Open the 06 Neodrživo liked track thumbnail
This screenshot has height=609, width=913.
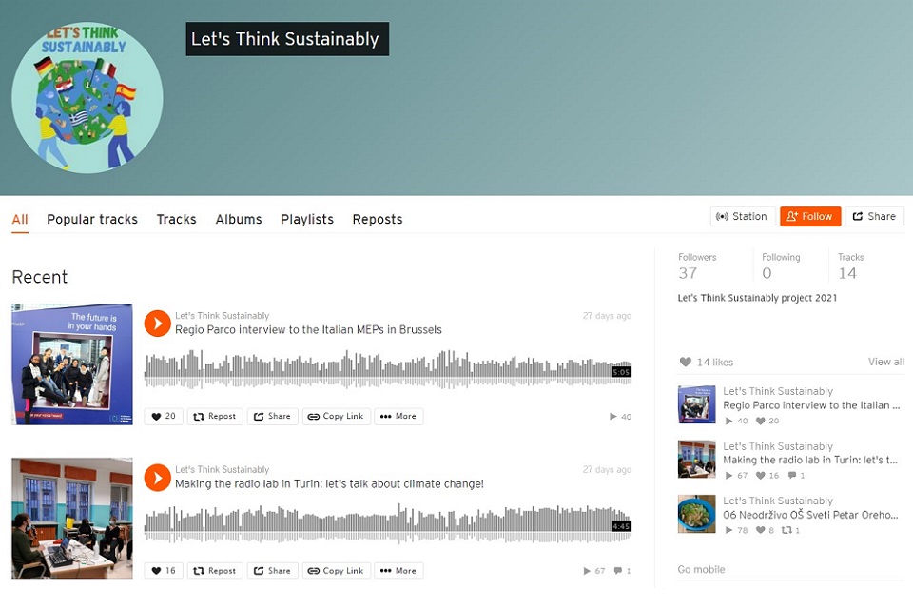click(x=696, y=514)
